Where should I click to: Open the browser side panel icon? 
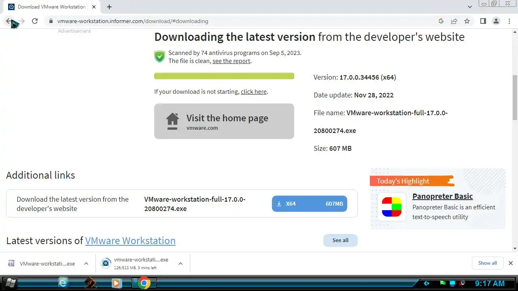click(x=483, y=21)
